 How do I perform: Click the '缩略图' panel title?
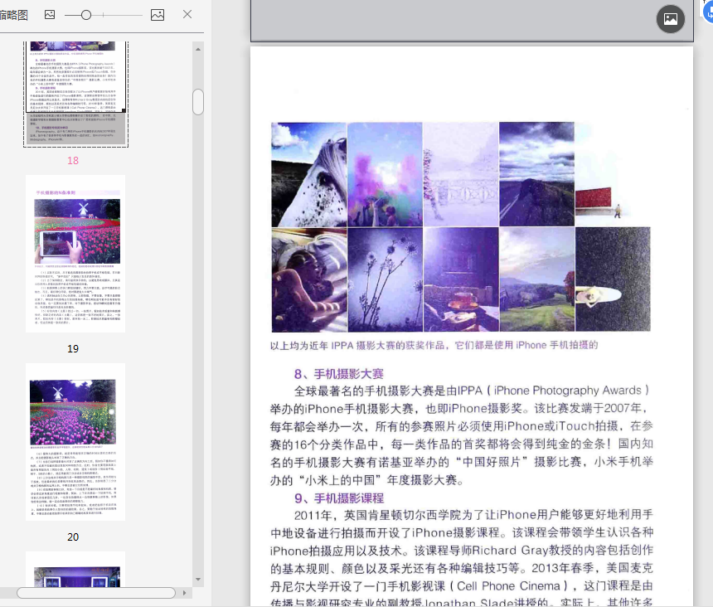coord(13,15)
